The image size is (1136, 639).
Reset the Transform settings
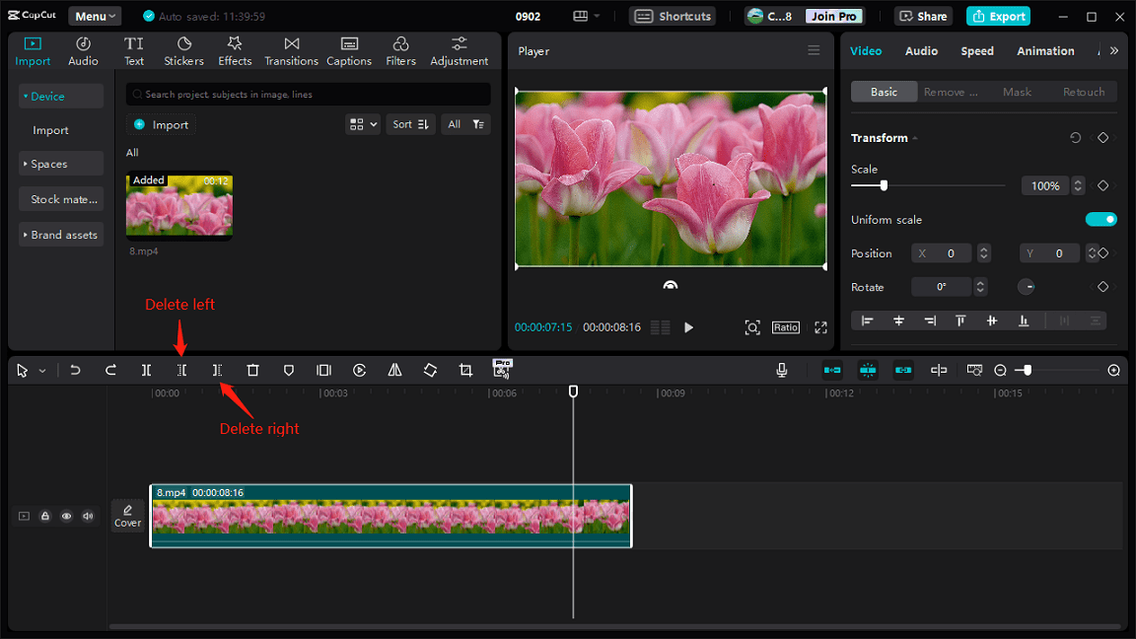[x=1075, y=138]
